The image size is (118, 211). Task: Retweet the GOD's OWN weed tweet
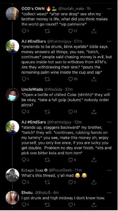tap(47, 31)
